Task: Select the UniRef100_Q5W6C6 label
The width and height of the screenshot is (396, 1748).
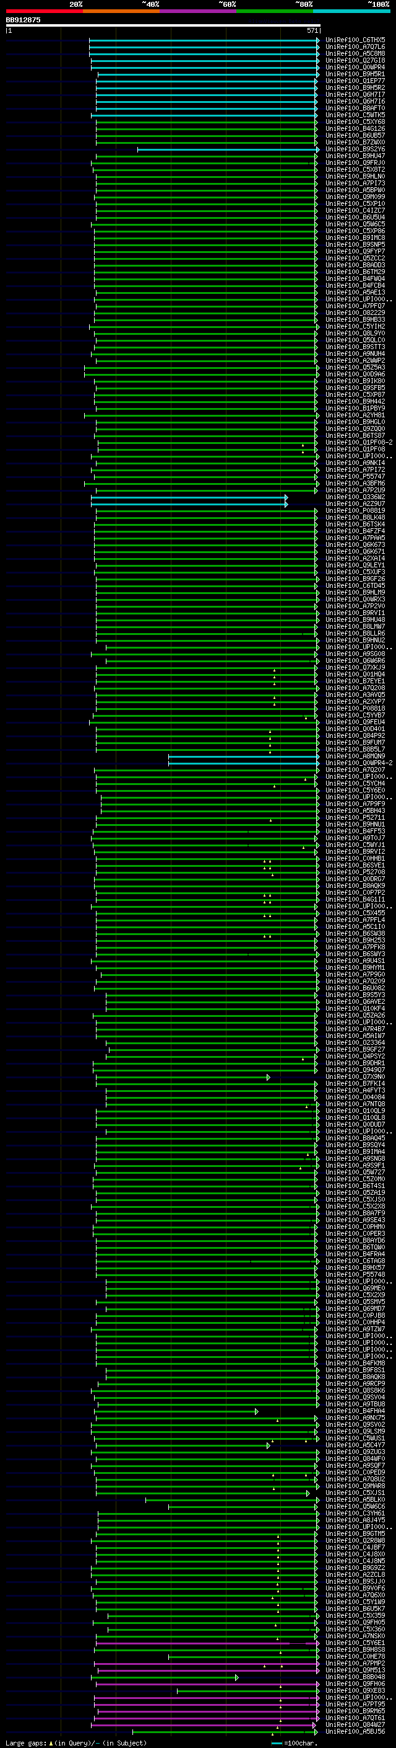Action: click(x=355, y=1507)
